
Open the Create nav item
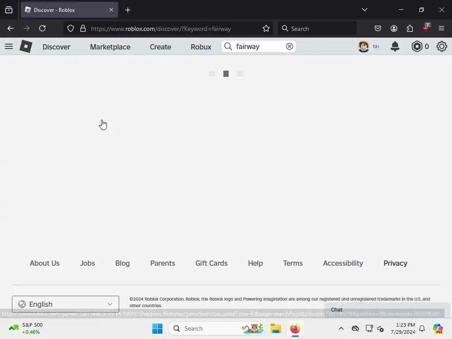point(160,47)
